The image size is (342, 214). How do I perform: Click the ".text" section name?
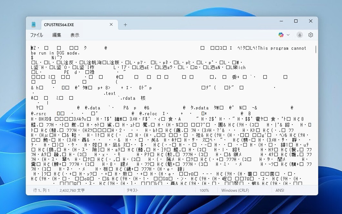click(109, 93)
